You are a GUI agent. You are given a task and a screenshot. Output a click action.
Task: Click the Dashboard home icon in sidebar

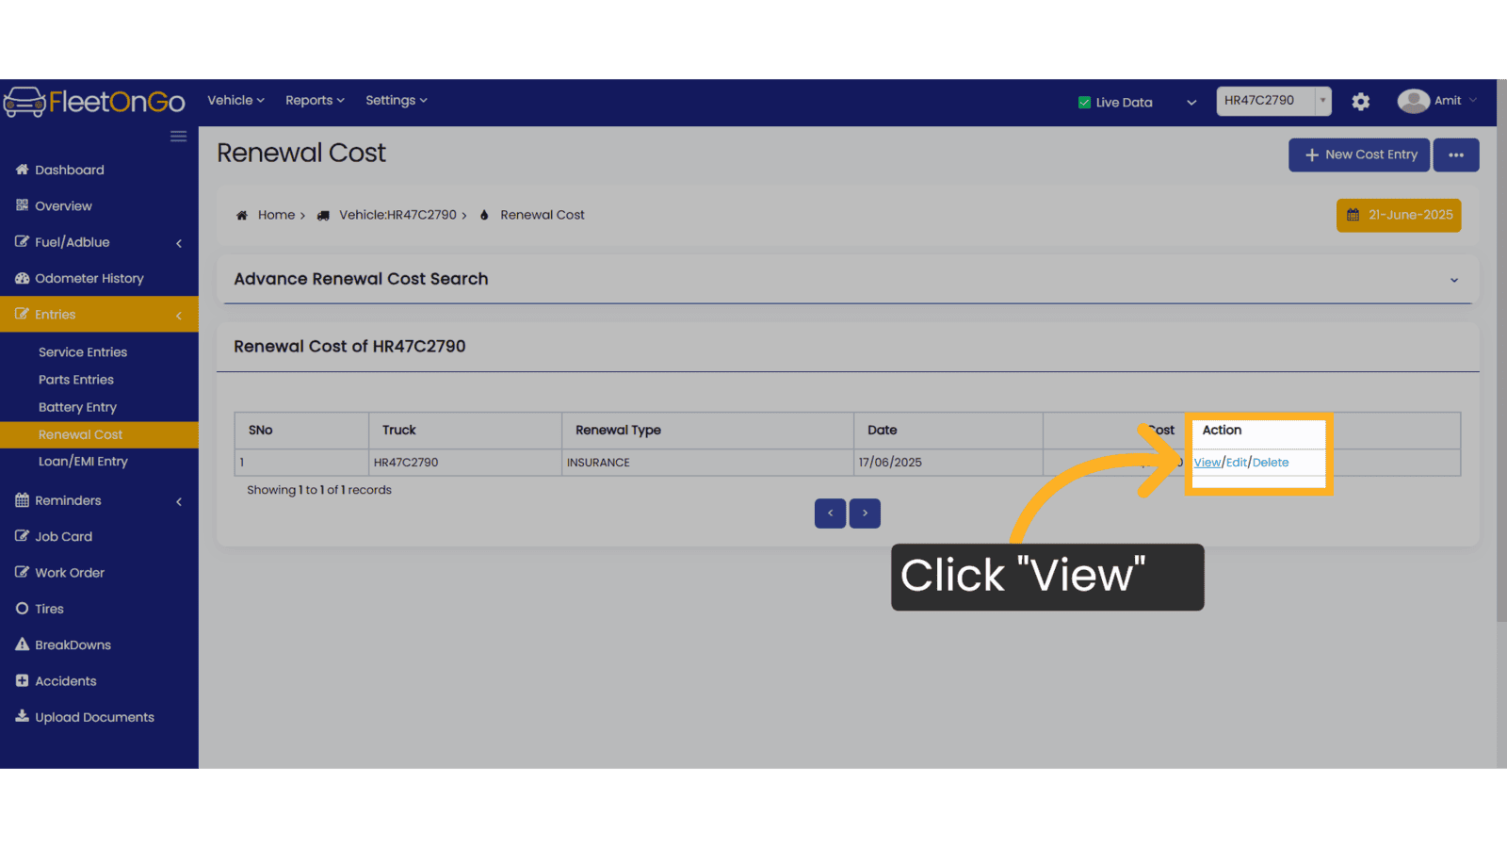pos(22,170)
